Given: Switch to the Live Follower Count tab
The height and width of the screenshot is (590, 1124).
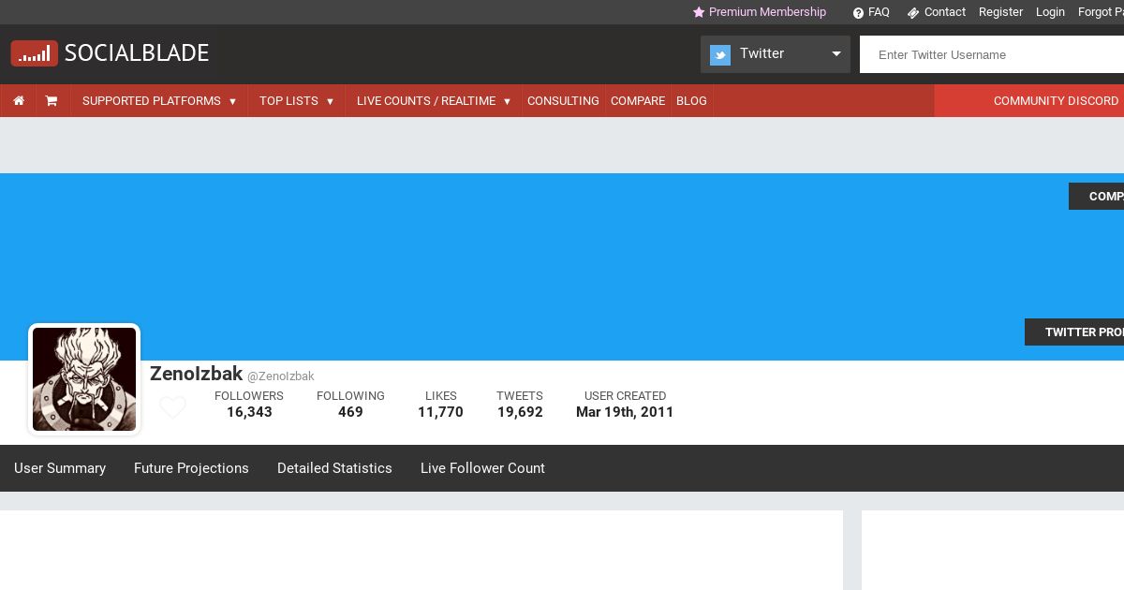Looking at the screenshot, I should click(482, 468).
